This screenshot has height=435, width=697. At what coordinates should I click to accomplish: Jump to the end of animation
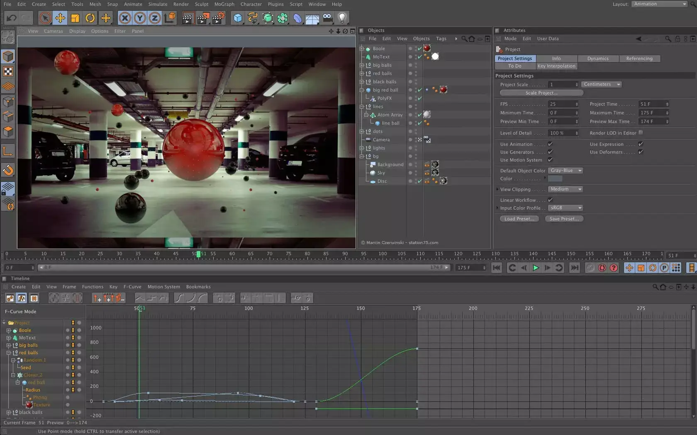574,268
